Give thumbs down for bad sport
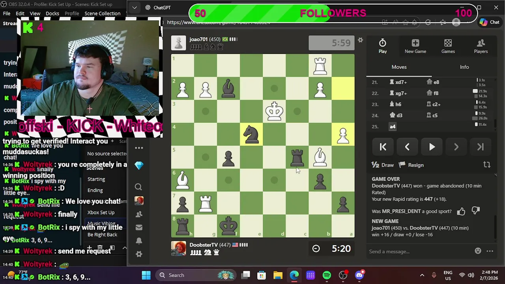505x284 pixels. (475, 211)
